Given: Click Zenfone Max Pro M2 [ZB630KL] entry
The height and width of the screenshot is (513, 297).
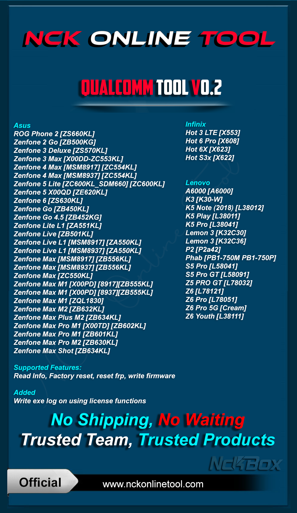Looking at the screenshot, I should click(x=66, y=342).
